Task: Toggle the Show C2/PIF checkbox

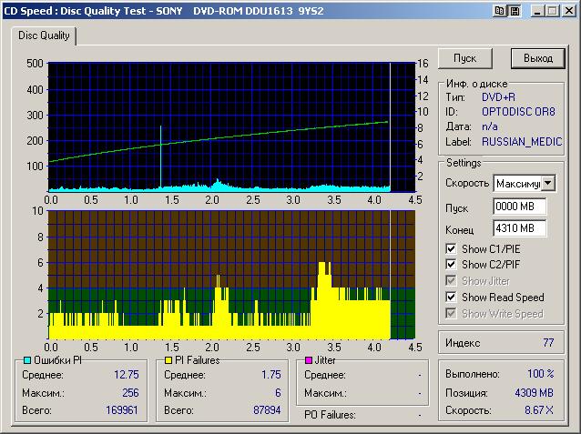Action: coord(451,265)
